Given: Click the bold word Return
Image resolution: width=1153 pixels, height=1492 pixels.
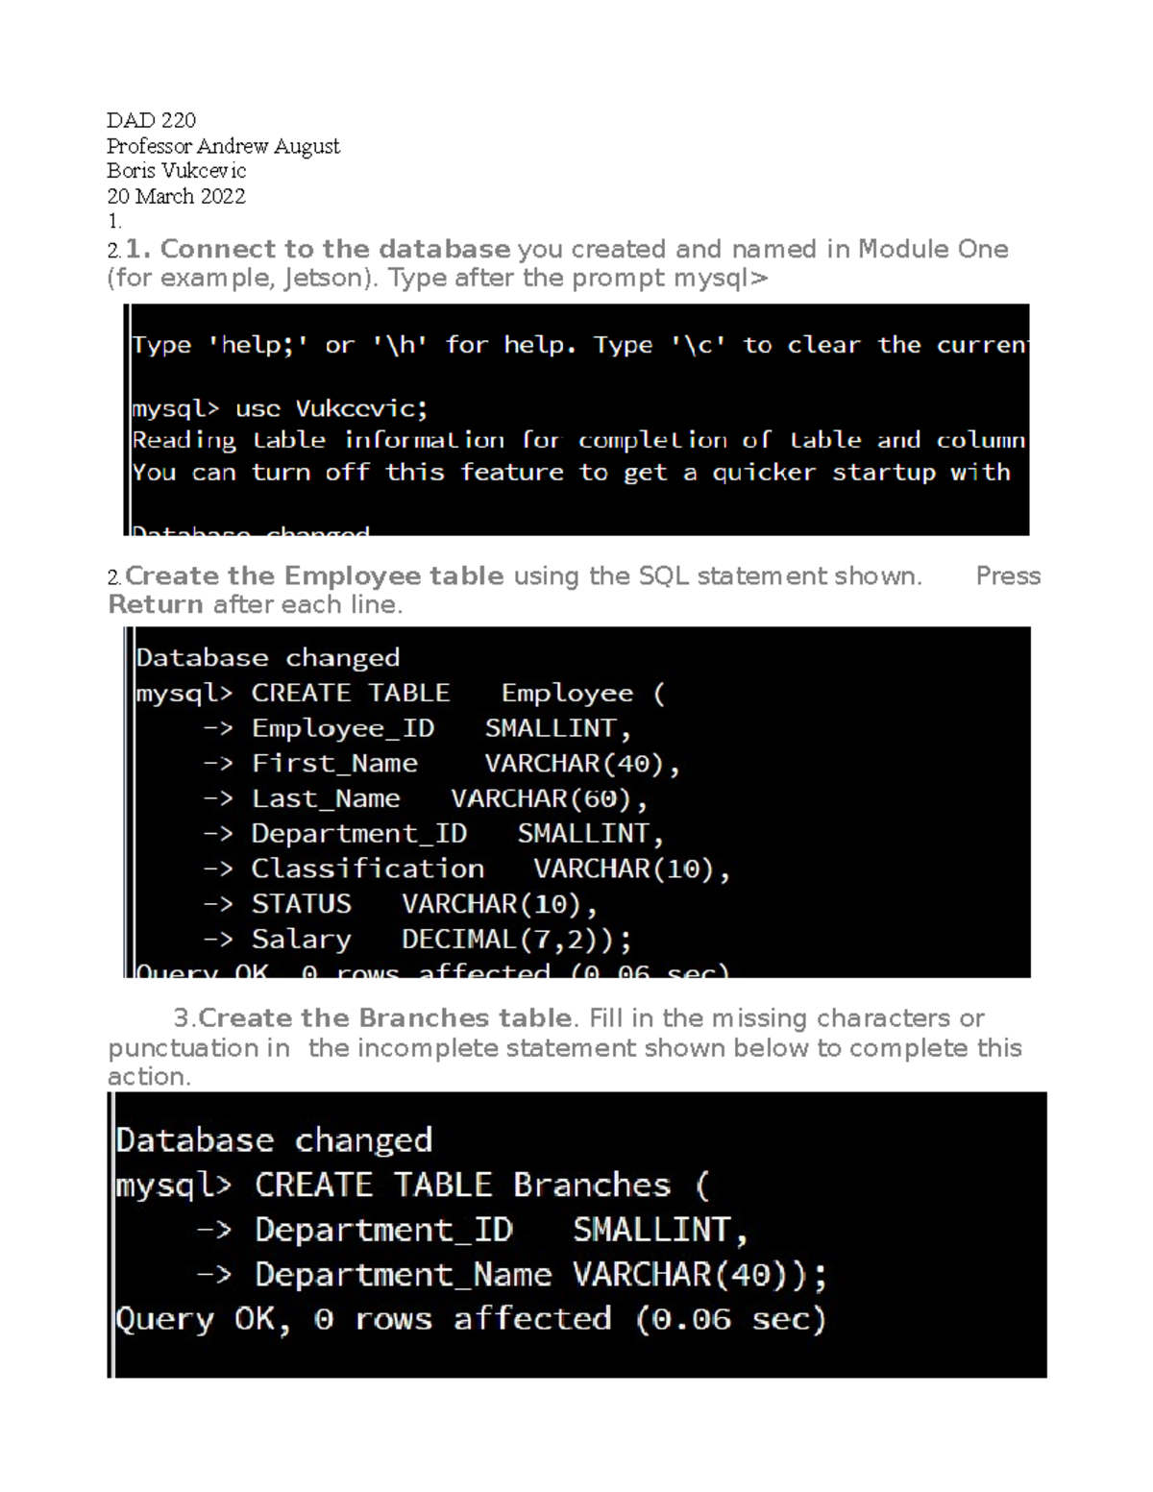Looking at the screenshot, I should coord(156,604).
